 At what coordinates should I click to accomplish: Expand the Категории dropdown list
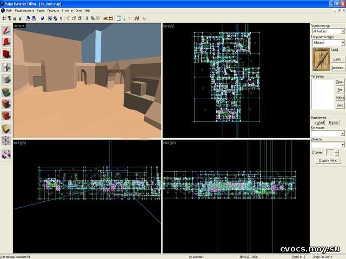click(342, 133)
